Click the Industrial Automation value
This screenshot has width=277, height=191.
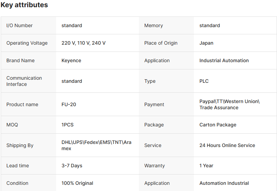click(224, 60)
